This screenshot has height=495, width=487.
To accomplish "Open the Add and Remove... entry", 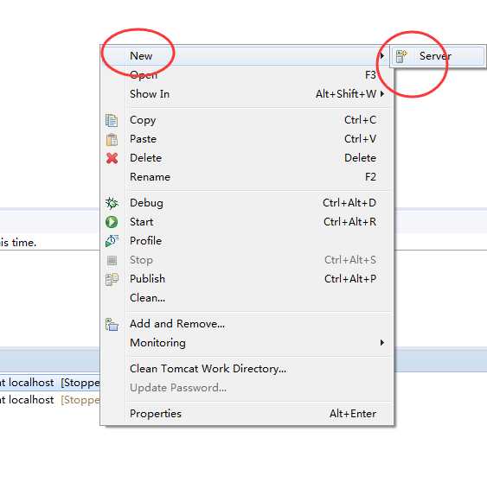I will tap(247, 324).
